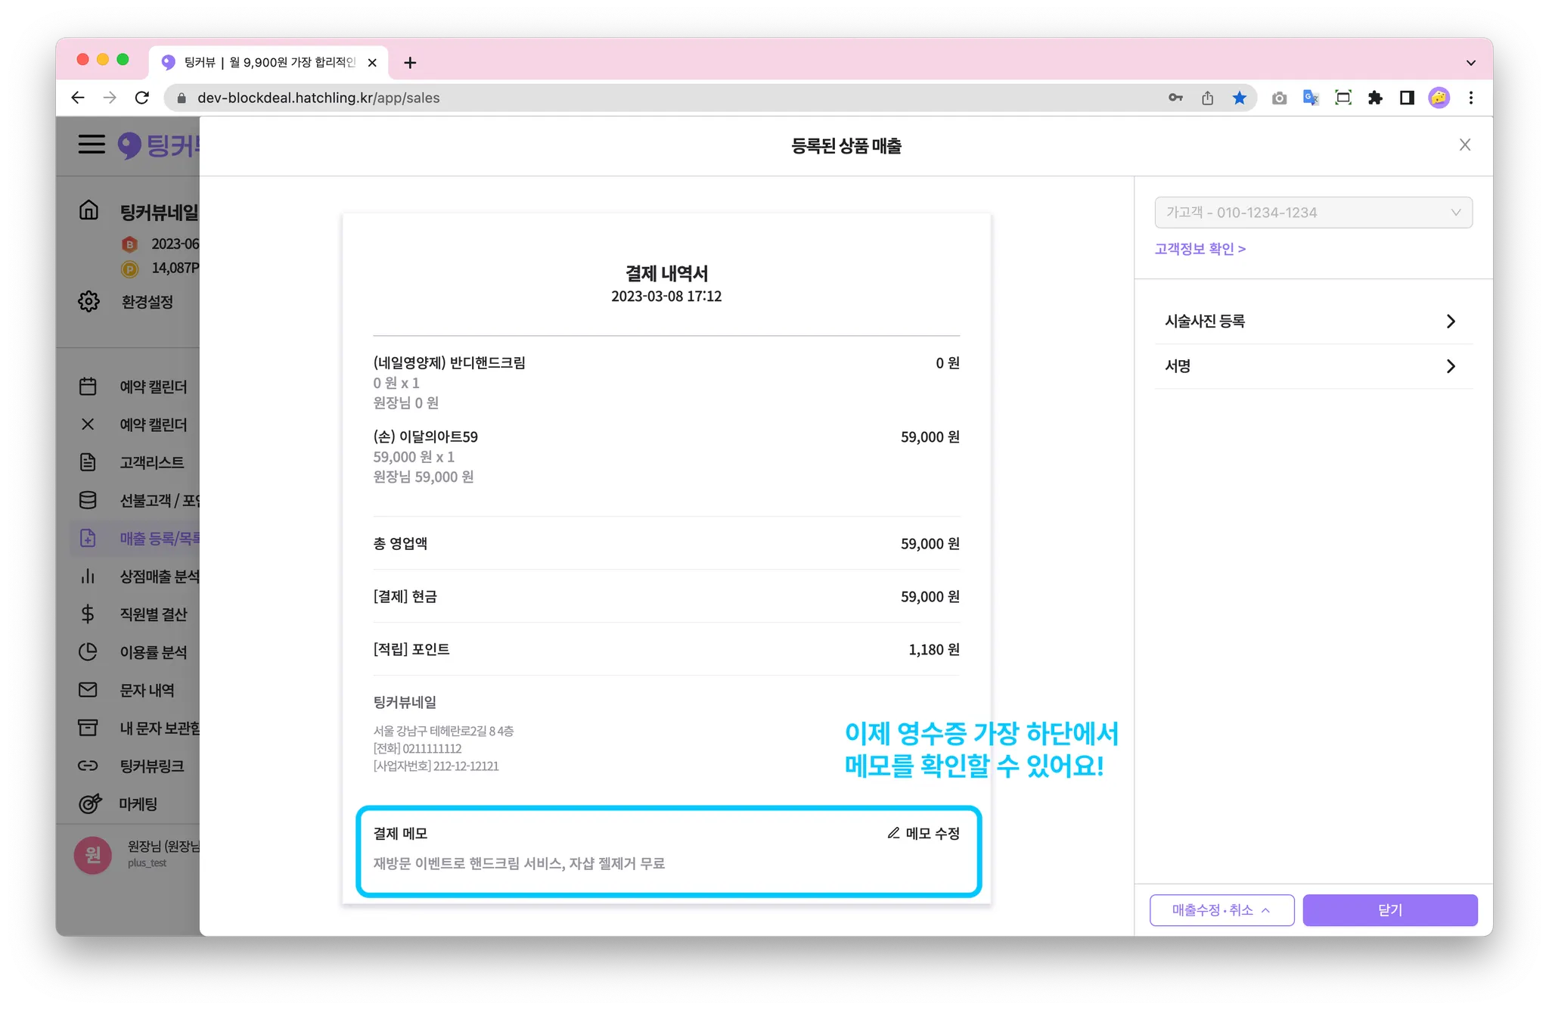Click the pencil icon next to 메모 수정
Viewport: 1549px width, 1010px height.
(x=893, y=833)
